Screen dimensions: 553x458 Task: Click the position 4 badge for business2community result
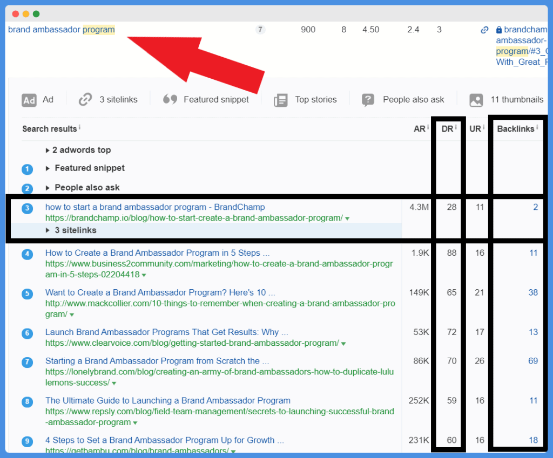27,254
